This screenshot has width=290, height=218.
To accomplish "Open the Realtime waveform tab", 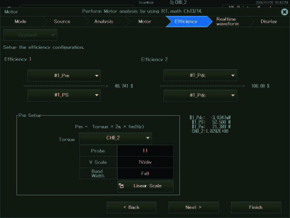I will pos(228,22).
